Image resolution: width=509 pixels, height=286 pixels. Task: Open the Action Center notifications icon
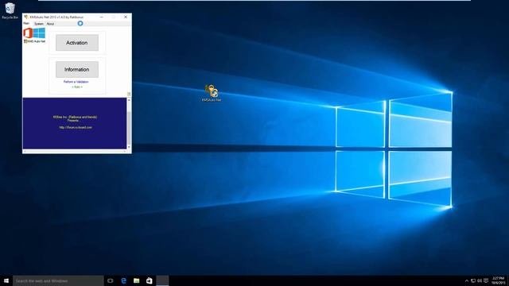pos(486,280)
